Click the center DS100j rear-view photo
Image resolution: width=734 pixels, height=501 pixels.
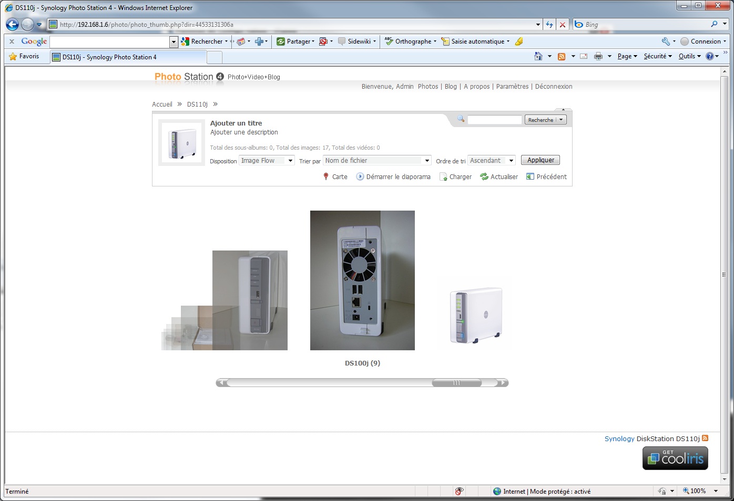(362, 280)
